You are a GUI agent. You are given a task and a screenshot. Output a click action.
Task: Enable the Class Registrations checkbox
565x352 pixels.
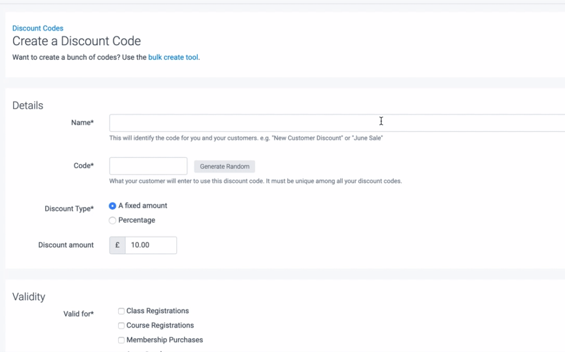121,311
